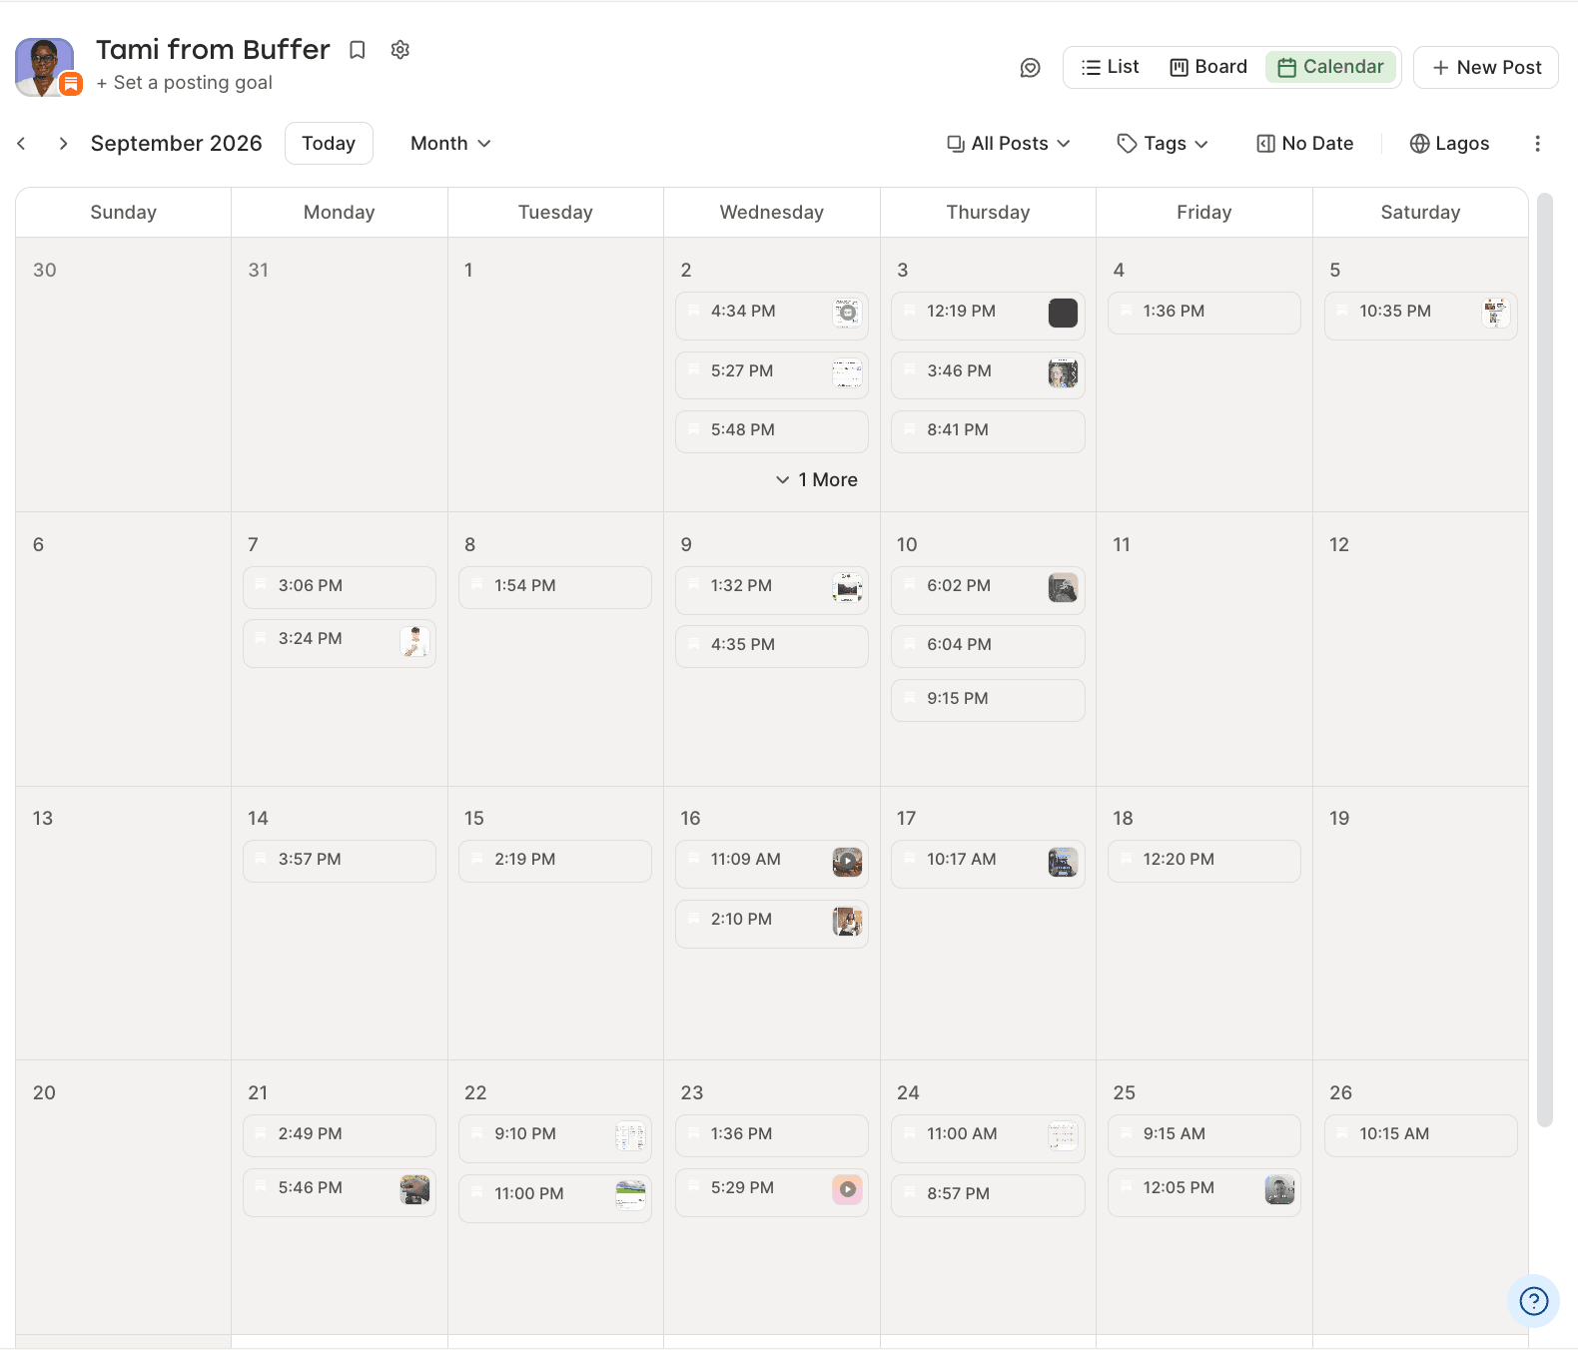Switch to Board view

pyautogui.click(x=1208, y=67)
